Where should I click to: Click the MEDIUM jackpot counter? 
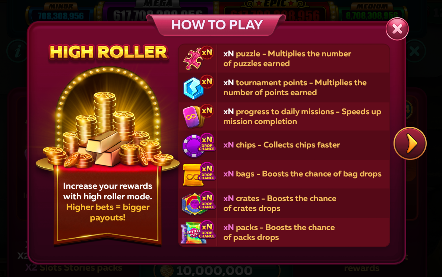coord(372,13)
